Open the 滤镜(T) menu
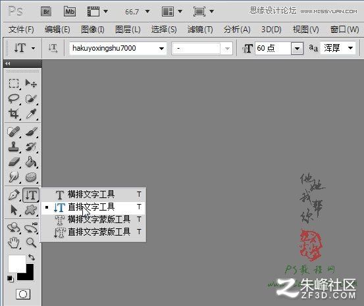The height and width of the screenshot is (306, 364). 200,30
